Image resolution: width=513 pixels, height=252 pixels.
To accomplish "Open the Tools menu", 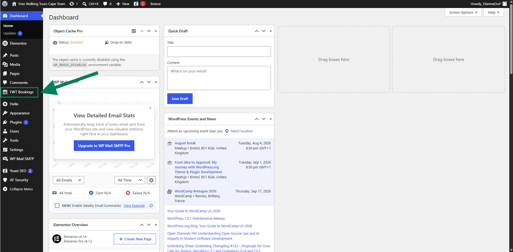I will 21,140.
